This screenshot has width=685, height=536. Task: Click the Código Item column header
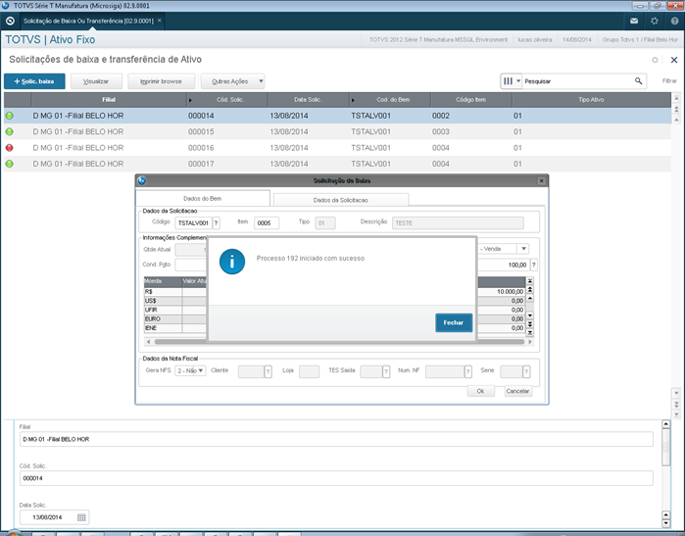(471, 100)
